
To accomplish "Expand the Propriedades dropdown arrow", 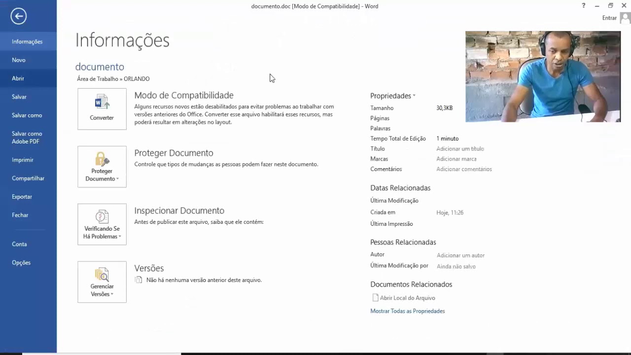I will coord(414,96).
